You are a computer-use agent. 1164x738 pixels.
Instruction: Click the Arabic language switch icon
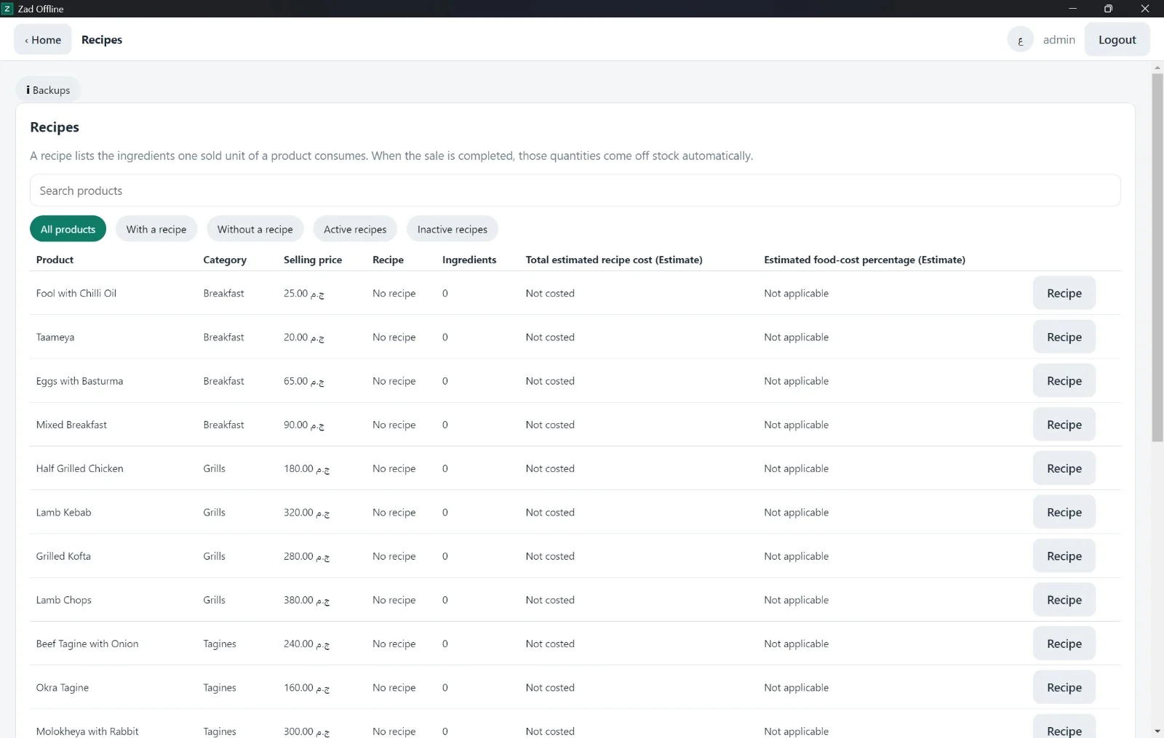click(x=1020, y=40)
